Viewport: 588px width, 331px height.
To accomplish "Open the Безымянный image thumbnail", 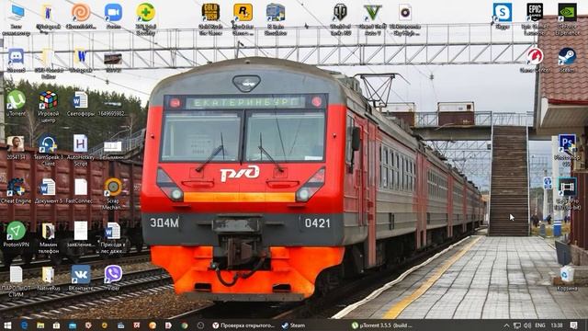I will pyautogui.click(x=113, y=146).
